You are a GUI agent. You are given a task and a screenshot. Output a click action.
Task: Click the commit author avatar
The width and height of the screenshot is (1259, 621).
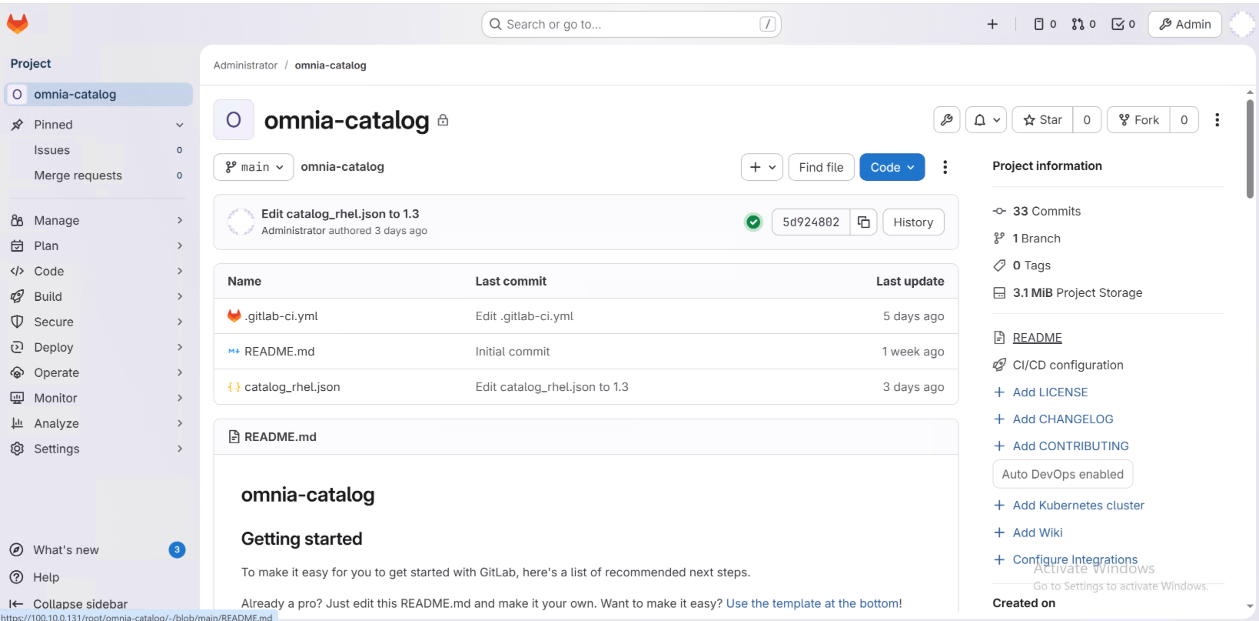tap(241, 222)
